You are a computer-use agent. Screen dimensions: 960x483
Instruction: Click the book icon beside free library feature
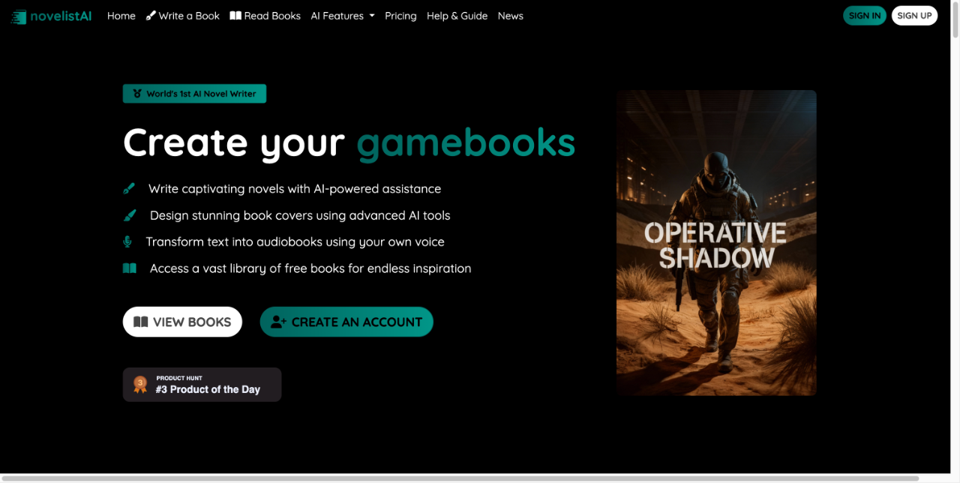point(130,268)
